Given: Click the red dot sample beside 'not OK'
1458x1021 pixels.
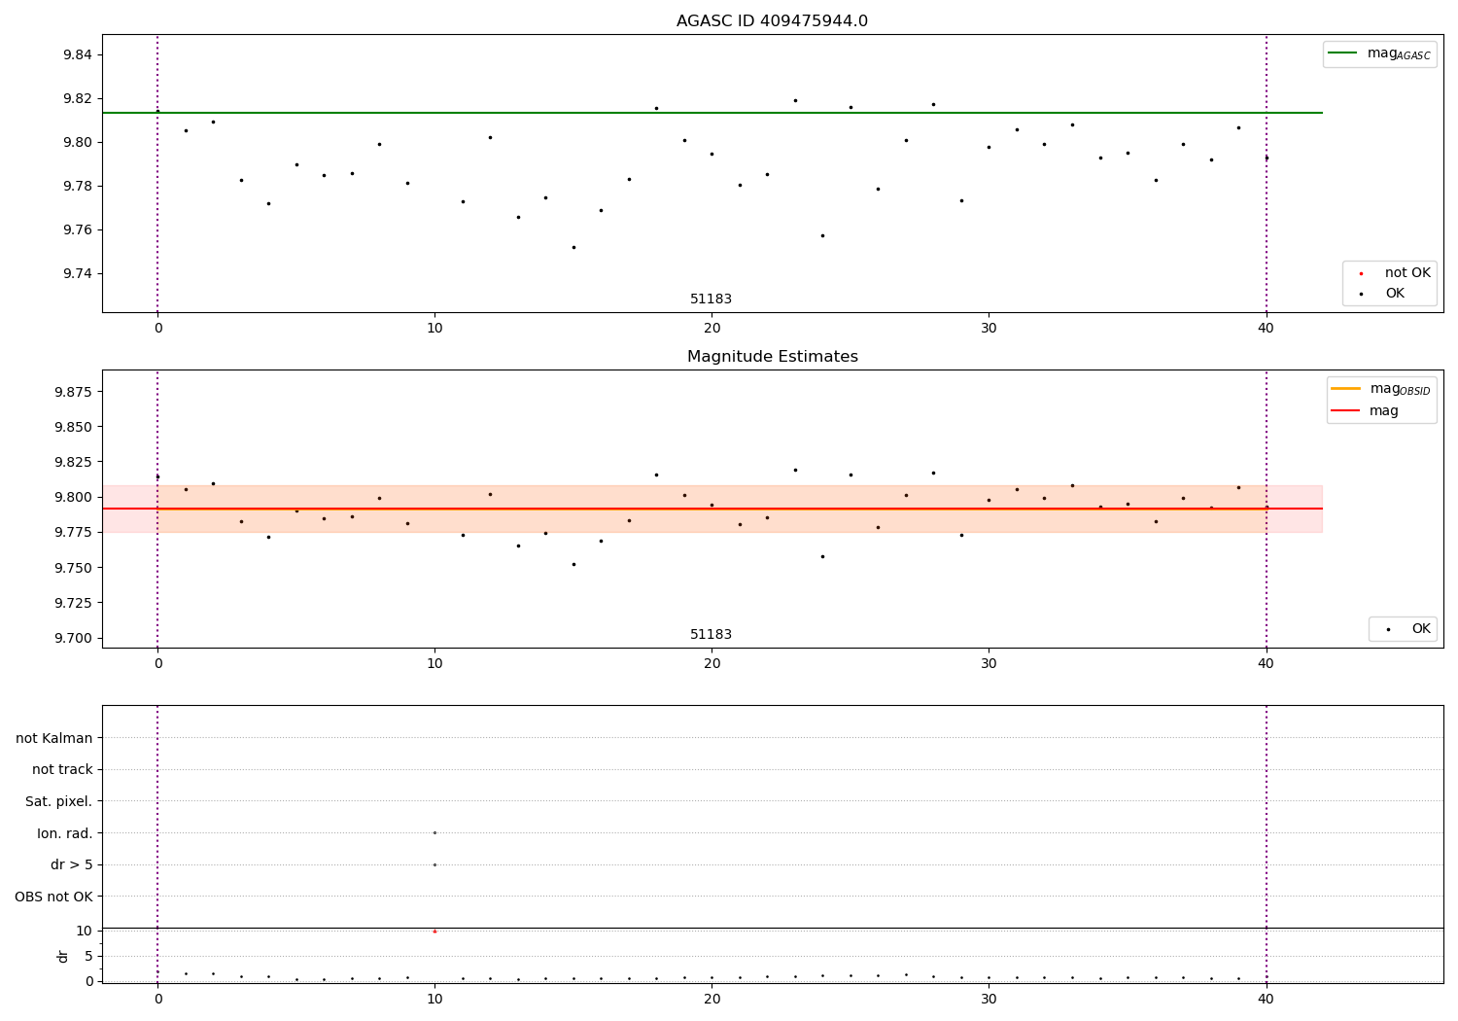Looking at the screenshot, I should click(x=1361, y=274).
